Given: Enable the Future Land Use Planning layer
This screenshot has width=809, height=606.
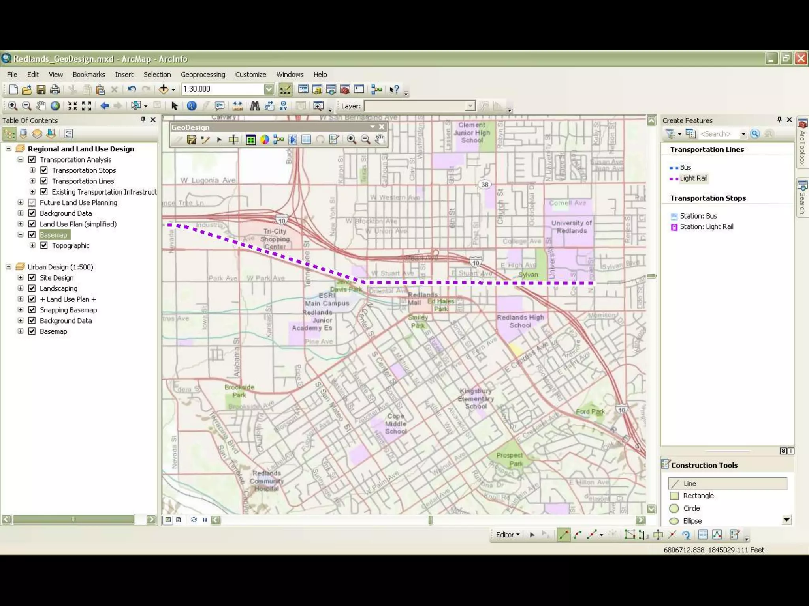Looking at the screenshot, I should [x=32, y=203].
